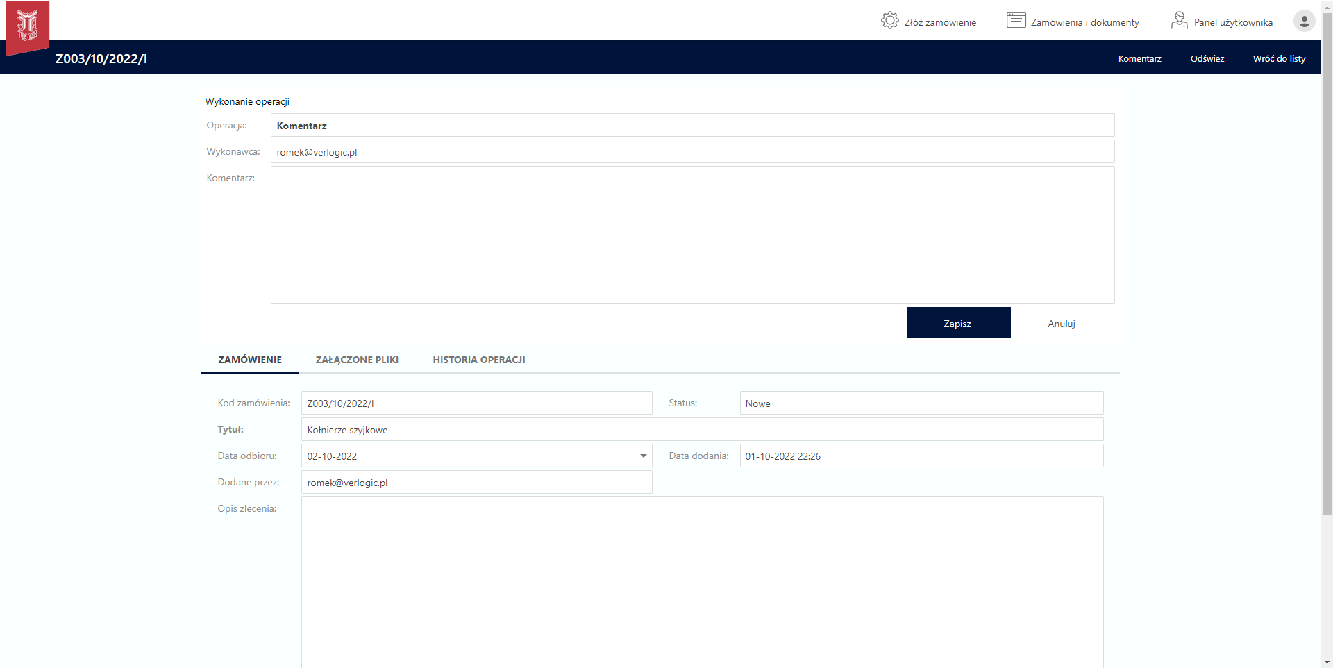This screenshot has width=1333, height=668.
Task: Expand the Data odbioru date dropdown
Action: tap(643, 456)
